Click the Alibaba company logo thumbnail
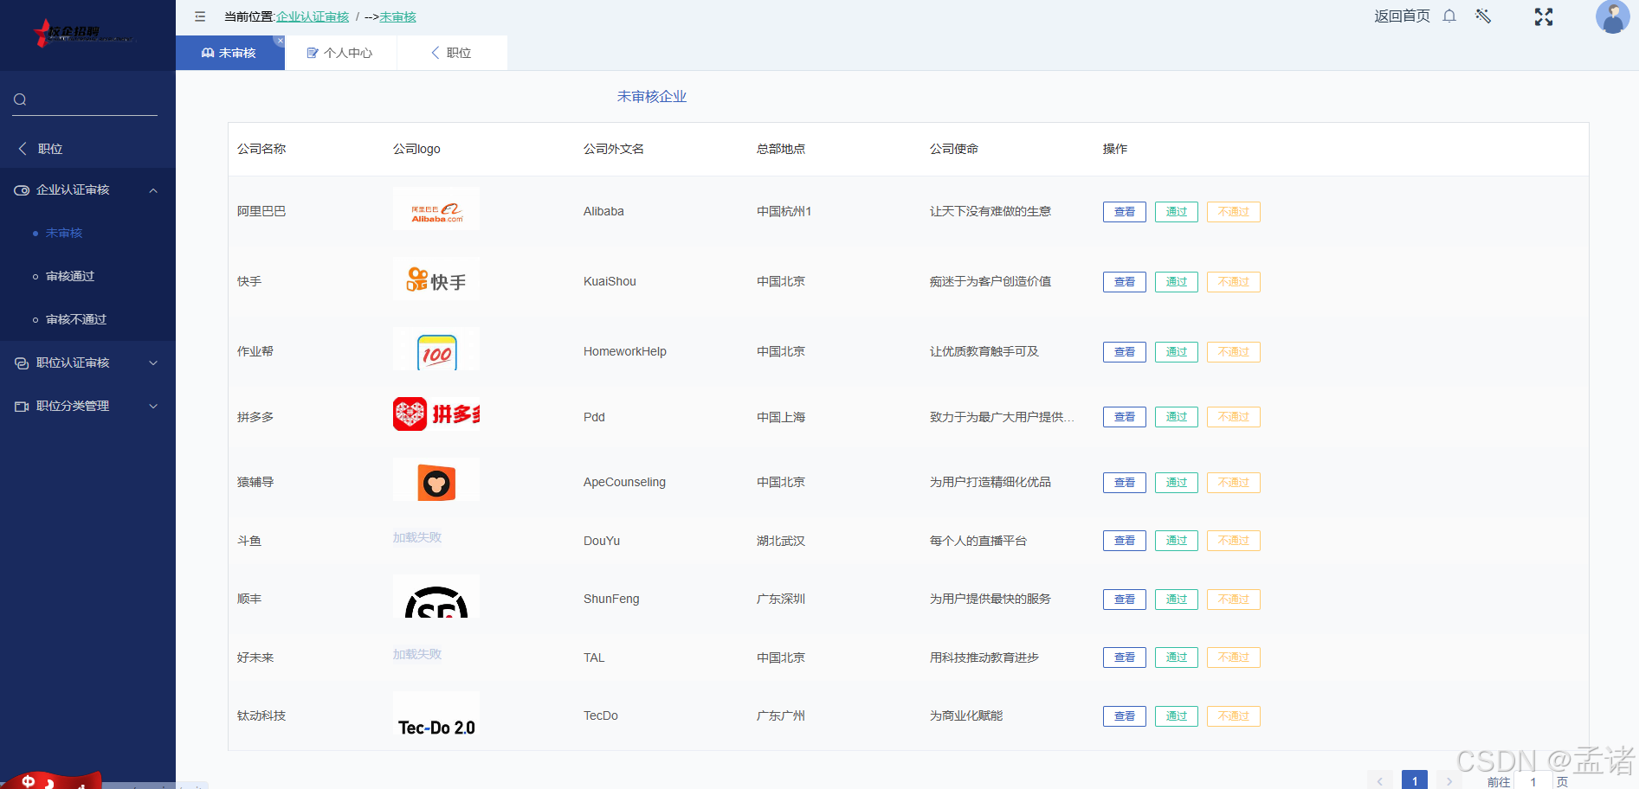Viewport: 1639px width, 789px height. pos(436,208)
